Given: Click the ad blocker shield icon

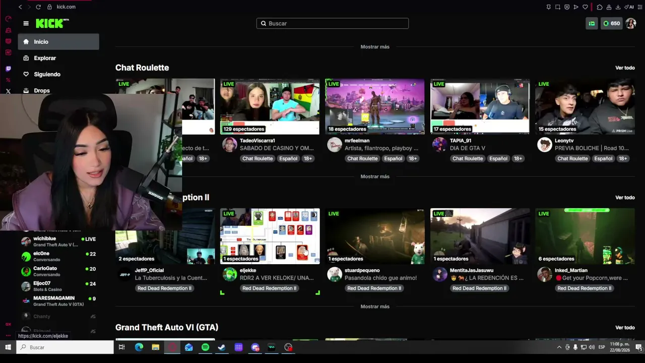Looking at the screenshot, I should (567, 7).
